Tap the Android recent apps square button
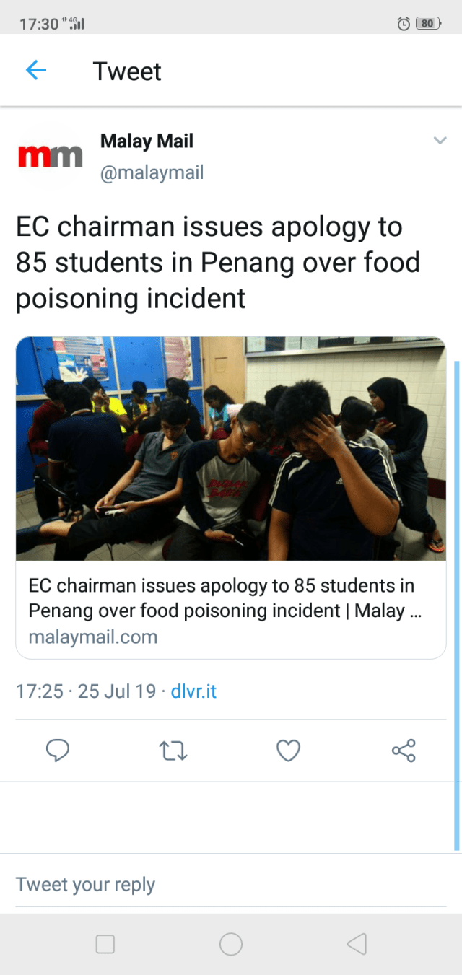 (x=105, y=944)
